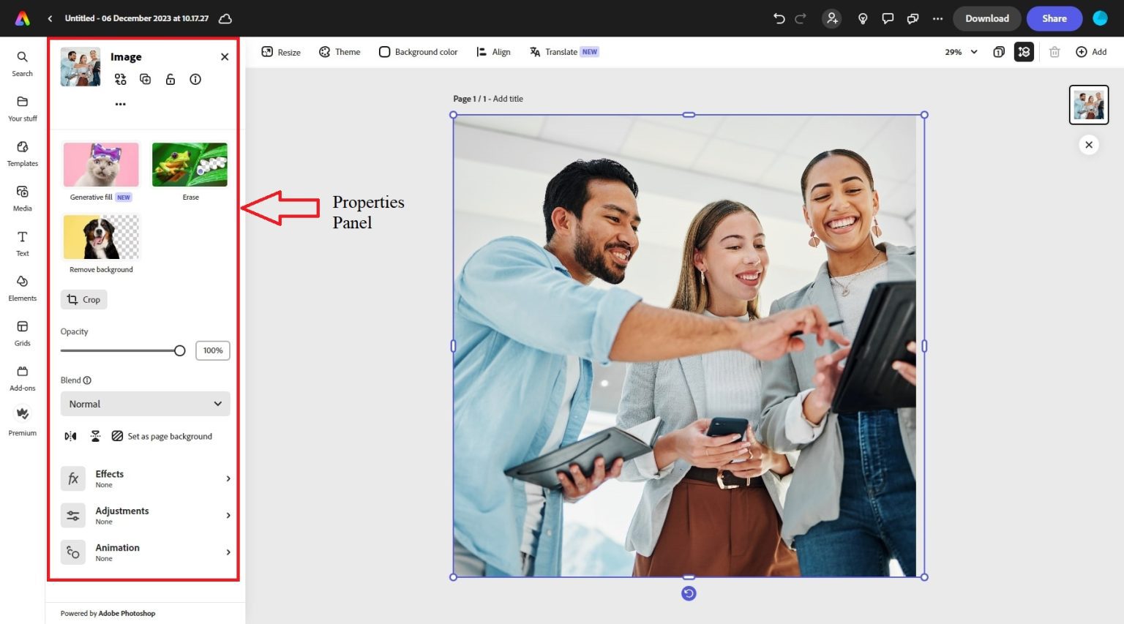
Task: Apply Remove background to the image
Action: tap(100, 236)
